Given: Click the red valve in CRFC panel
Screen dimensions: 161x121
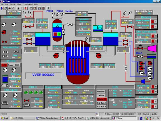Looking at the screenshot, I should [27, 101].
